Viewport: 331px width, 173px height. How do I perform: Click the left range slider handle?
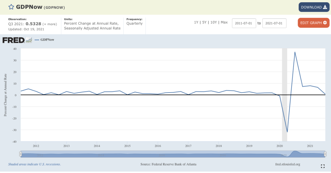point(21,155)
